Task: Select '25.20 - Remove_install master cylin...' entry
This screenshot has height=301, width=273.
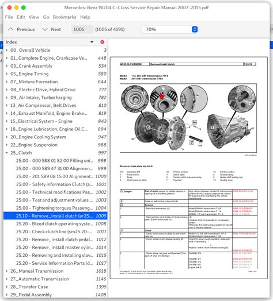Action: click(55, 247)
